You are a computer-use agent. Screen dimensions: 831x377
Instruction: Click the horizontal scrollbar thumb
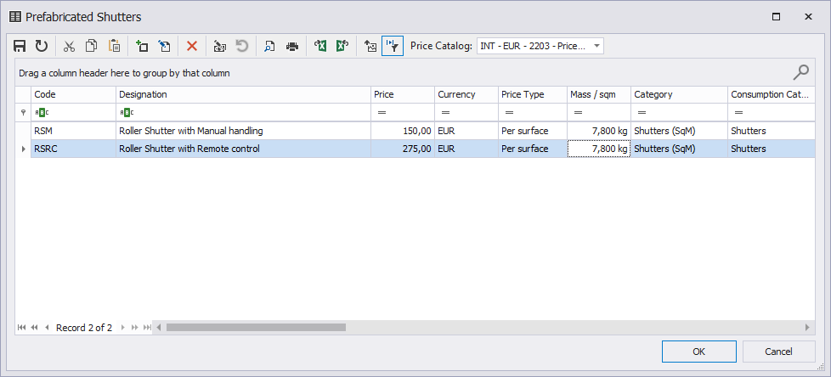click(x=256, y=327)
